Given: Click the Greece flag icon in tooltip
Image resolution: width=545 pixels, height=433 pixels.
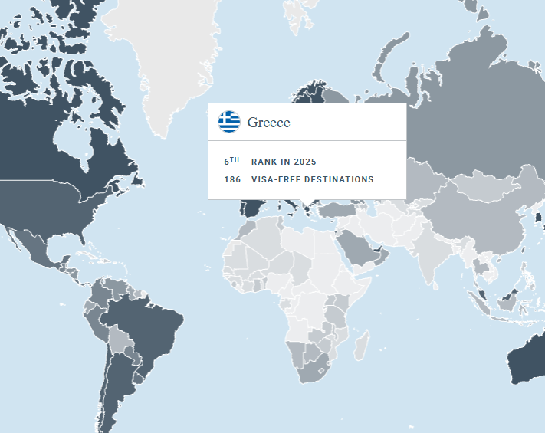Looking at the screenshot, I should [228, 122].
